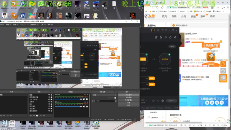The height and width of the screenshot is (130, 231).
Task: Toggle visibility of 图像 source
Action: (49, 95)
